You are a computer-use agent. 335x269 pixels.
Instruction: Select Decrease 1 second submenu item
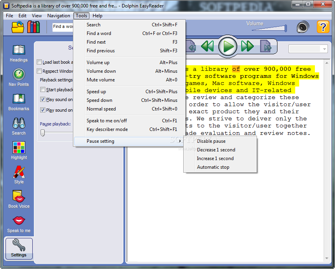point(220,150)
